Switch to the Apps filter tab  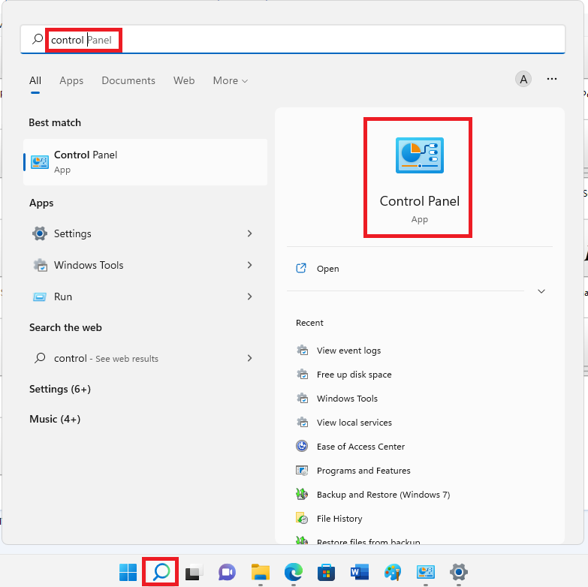tap(71, 80)
